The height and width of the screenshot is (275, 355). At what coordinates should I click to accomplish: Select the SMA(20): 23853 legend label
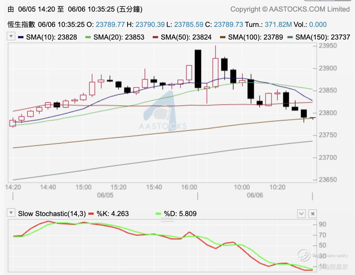pyautogui.click(x=119, y=37)
